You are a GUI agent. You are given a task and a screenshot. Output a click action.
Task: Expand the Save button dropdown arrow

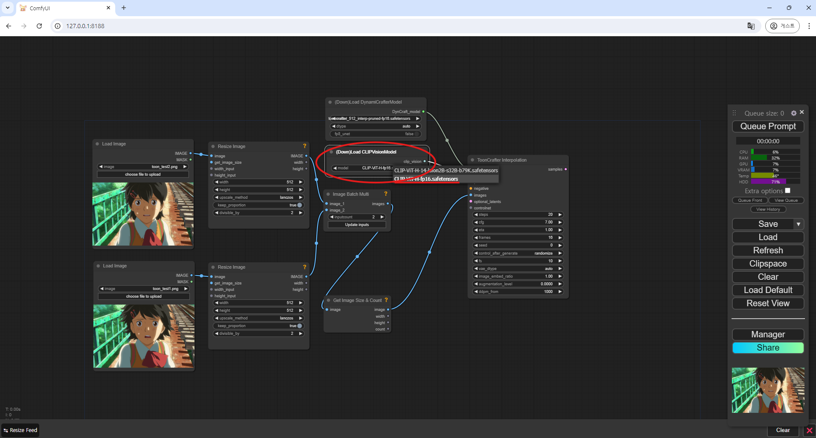799,224
